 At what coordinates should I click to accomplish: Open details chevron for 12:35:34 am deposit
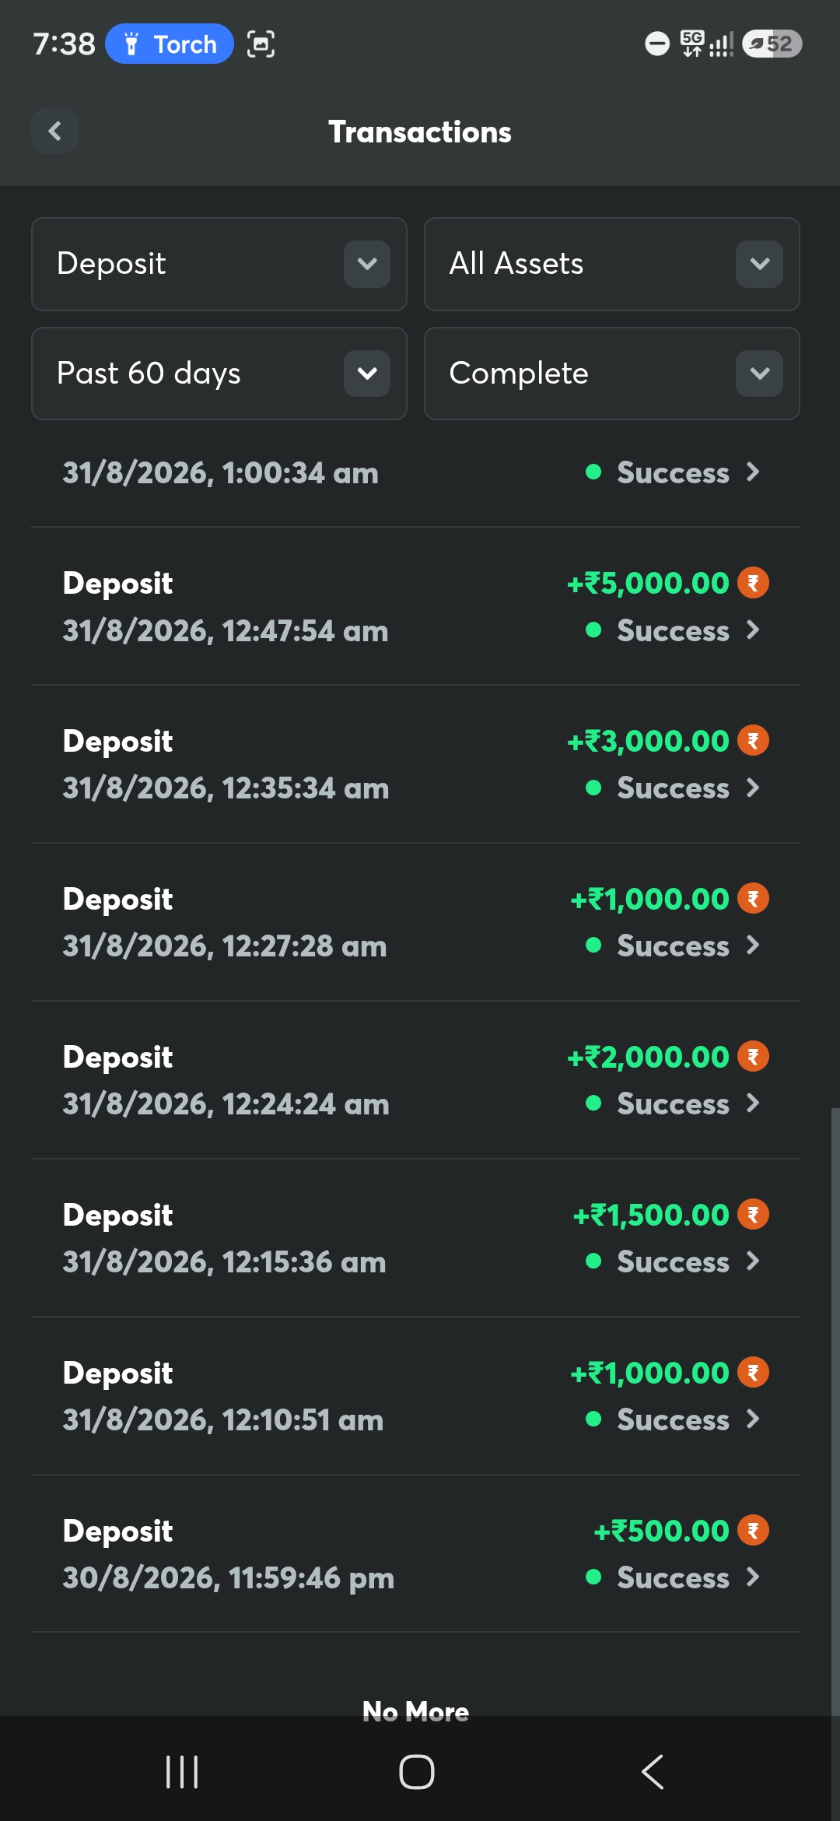point(753,788)
